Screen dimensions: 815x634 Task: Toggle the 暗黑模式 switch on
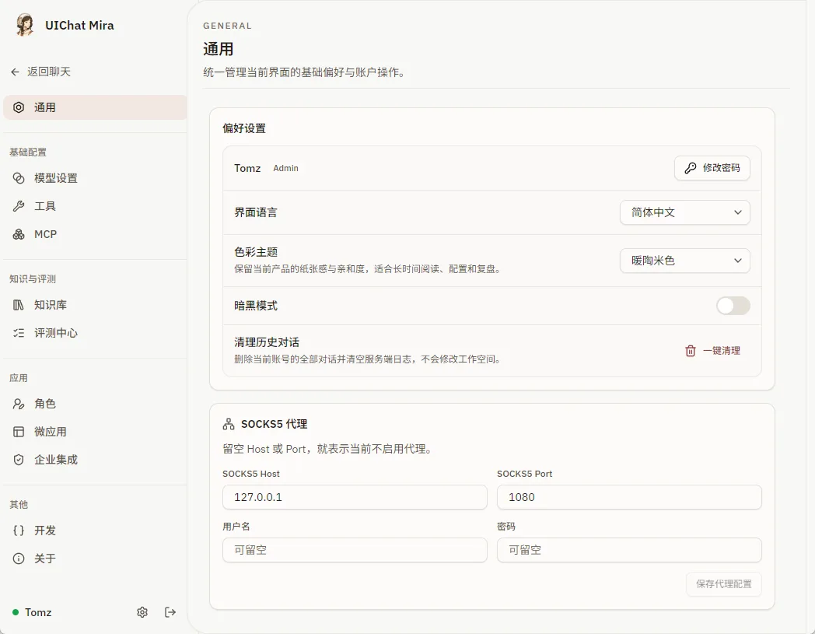coord(733,306)
